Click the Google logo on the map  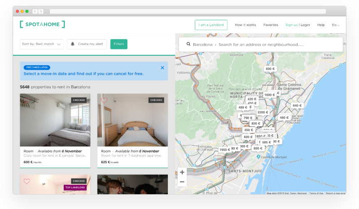click(184, 191)
